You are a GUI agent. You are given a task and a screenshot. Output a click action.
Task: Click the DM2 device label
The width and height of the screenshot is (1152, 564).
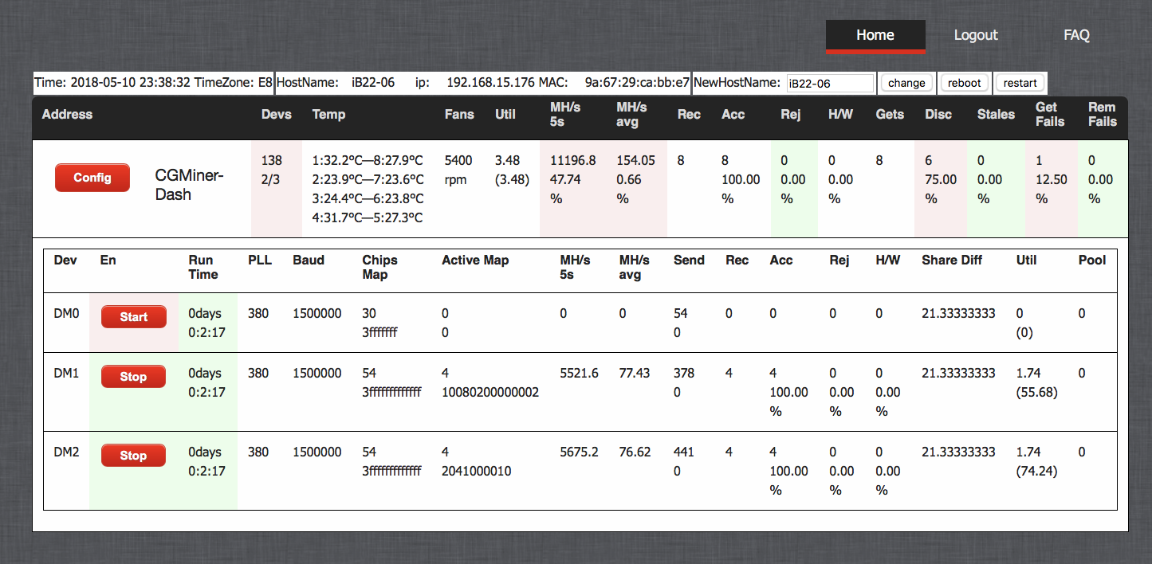tap(66, 452)
